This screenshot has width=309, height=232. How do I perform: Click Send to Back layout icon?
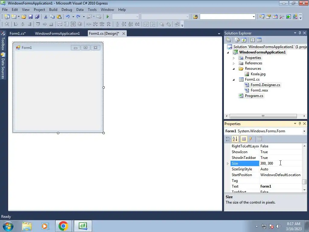(168, 24)
